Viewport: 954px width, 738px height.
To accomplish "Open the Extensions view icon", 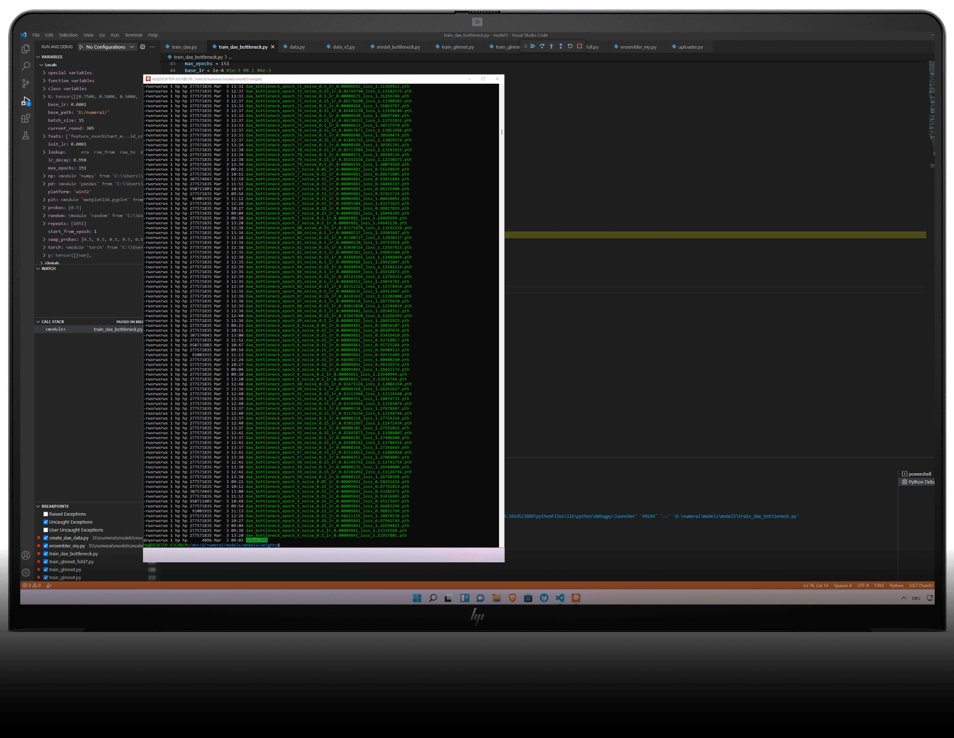I will tap(26, 118).
